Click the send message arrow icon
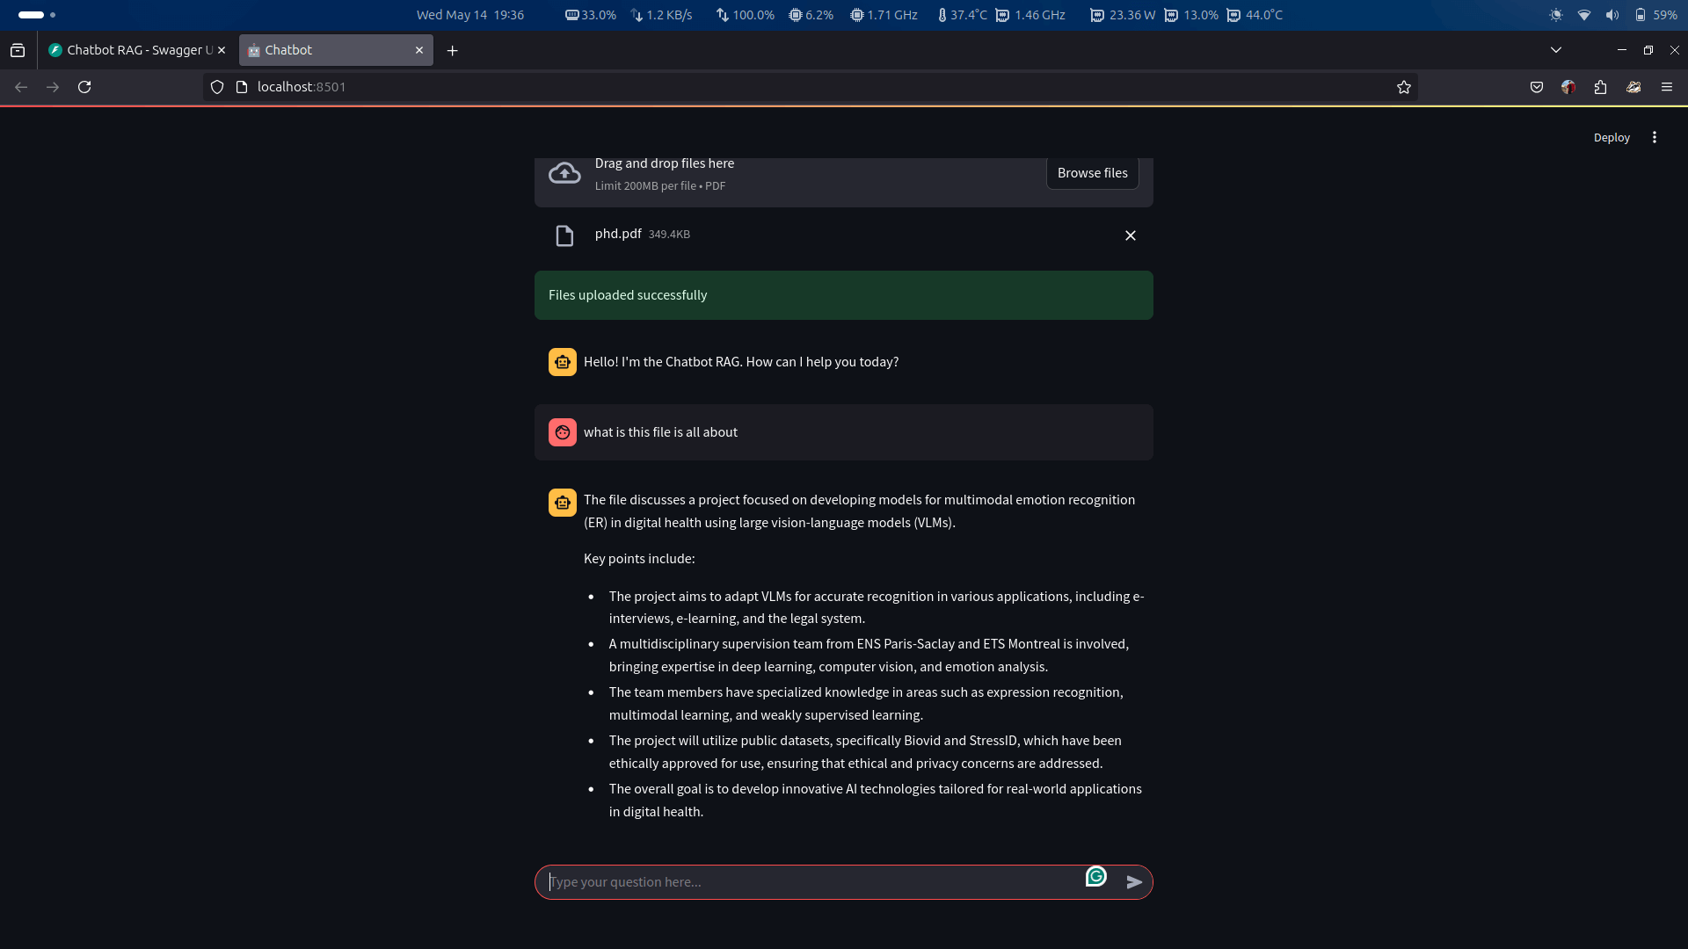The image size is (1688, 949). 1134,882
